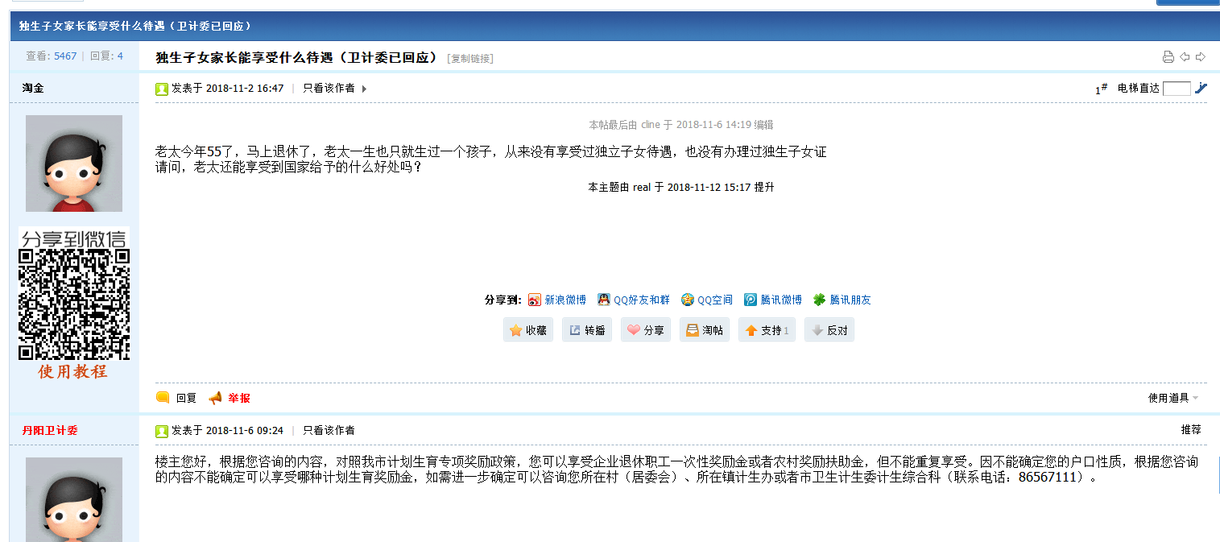Image resolution: width=1220 pixels, height=542 pixels.
Task: Go to previous thread with left arrow icon
Action: (1185, 57)
